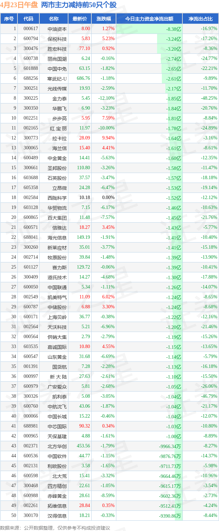Click the price 110.80 of 圣邦股份
The height and width of the screenshot is (531, 219).
coord(83,168)
